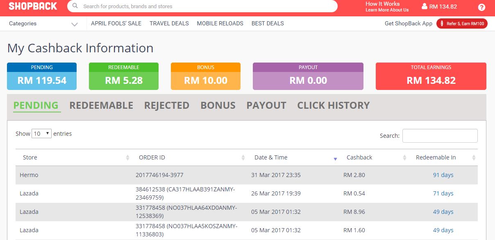Image resolution: width=495 pixels, height=240 pixels.
Task: Click the Pending RM 119.54 card
Action: click(x=42, y=76)
